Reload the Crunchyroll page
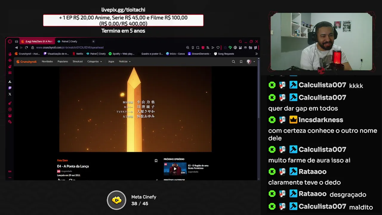382x215 pixels. [27, 47]
